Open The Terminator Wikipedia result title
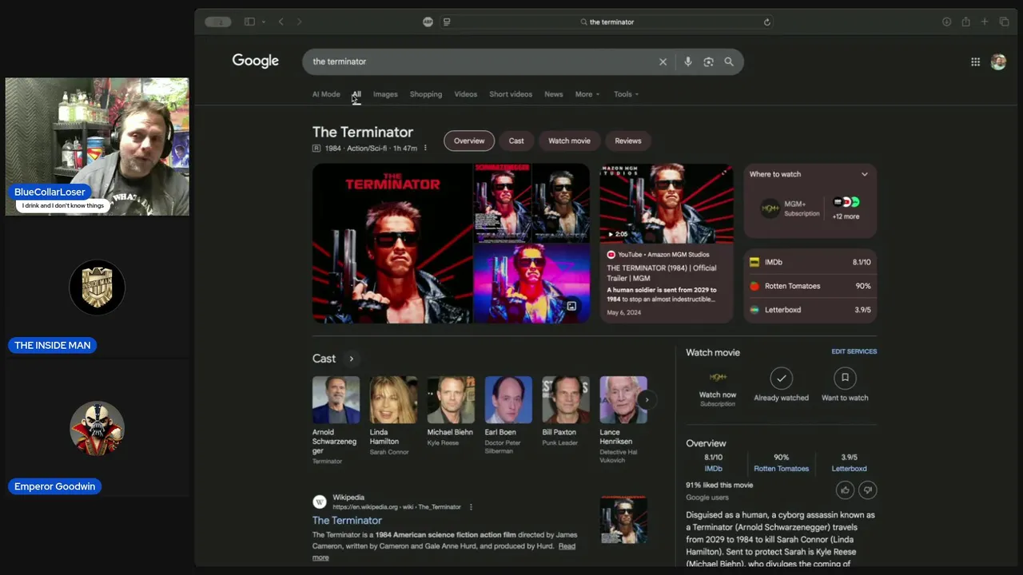Image resolution: width=1023 pixels, height=575 pixels. (347, 521)
